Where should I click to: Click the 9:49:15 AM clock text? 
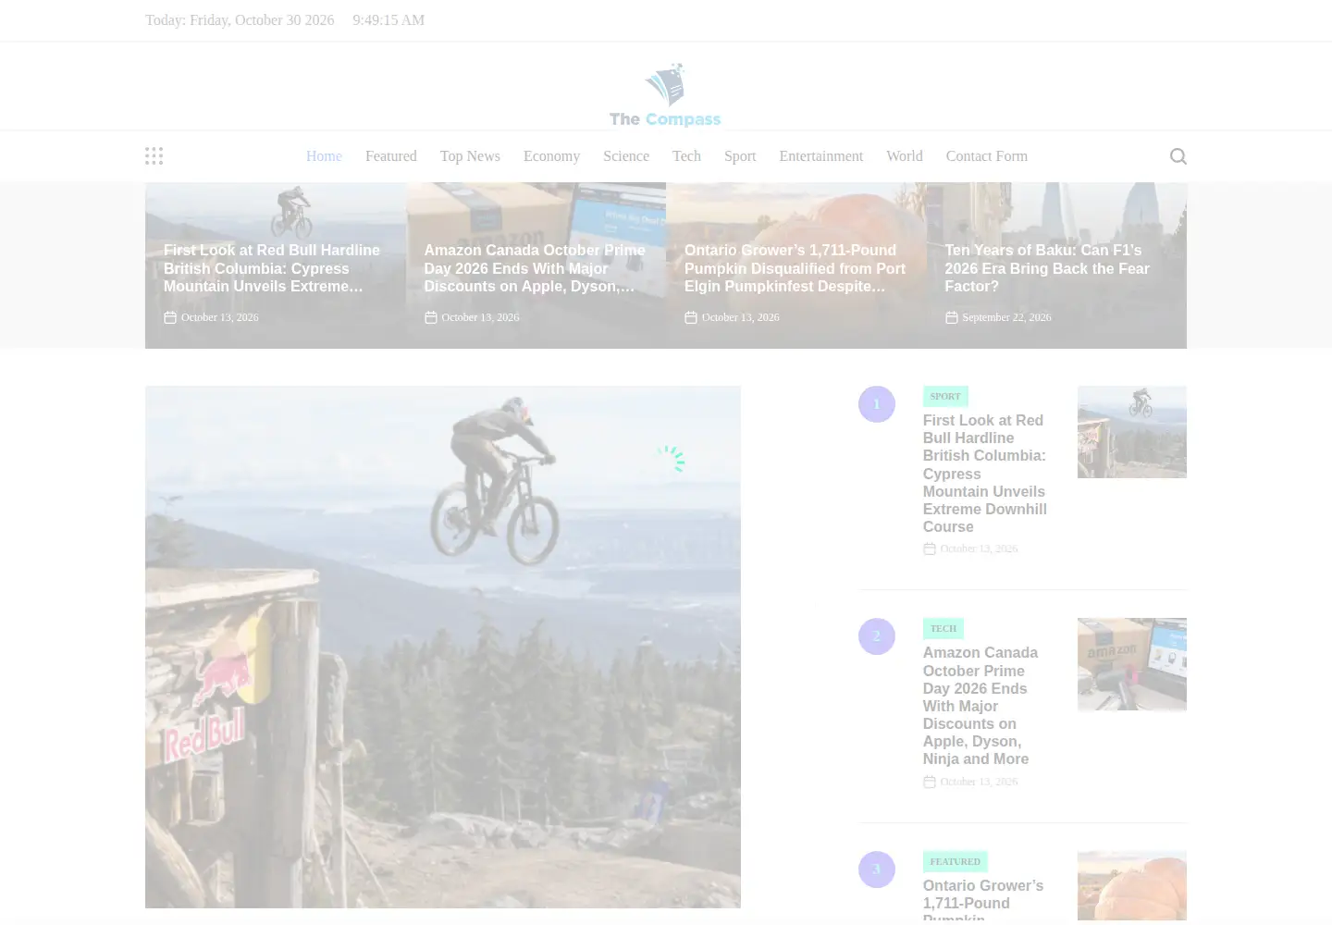pos(388,20)
